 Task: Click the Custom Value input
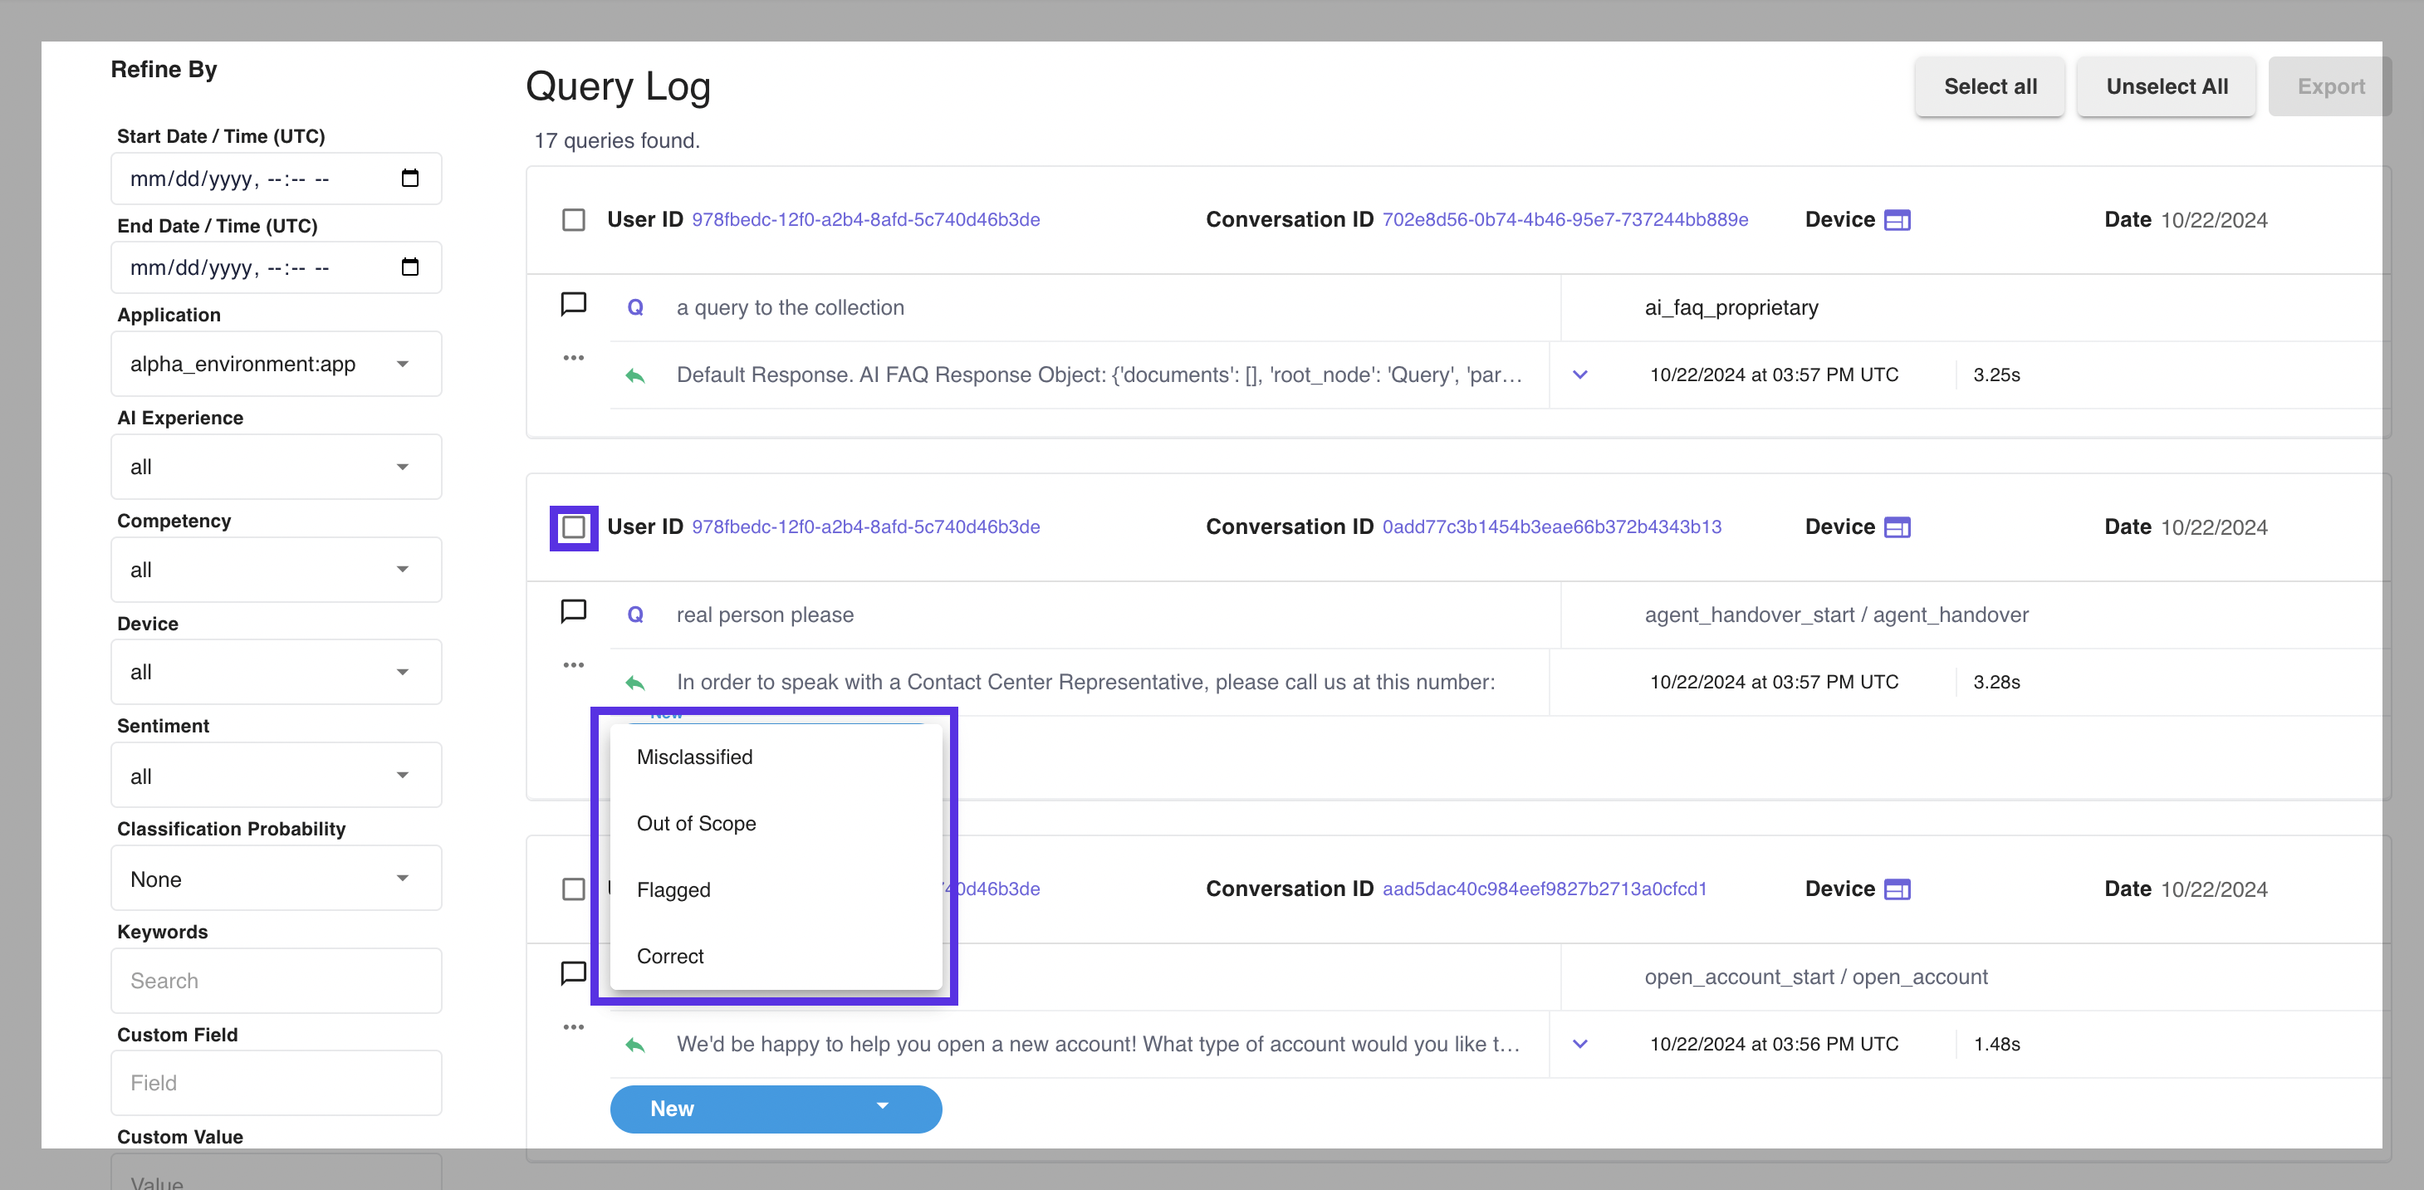click(x=276, y=1172)
